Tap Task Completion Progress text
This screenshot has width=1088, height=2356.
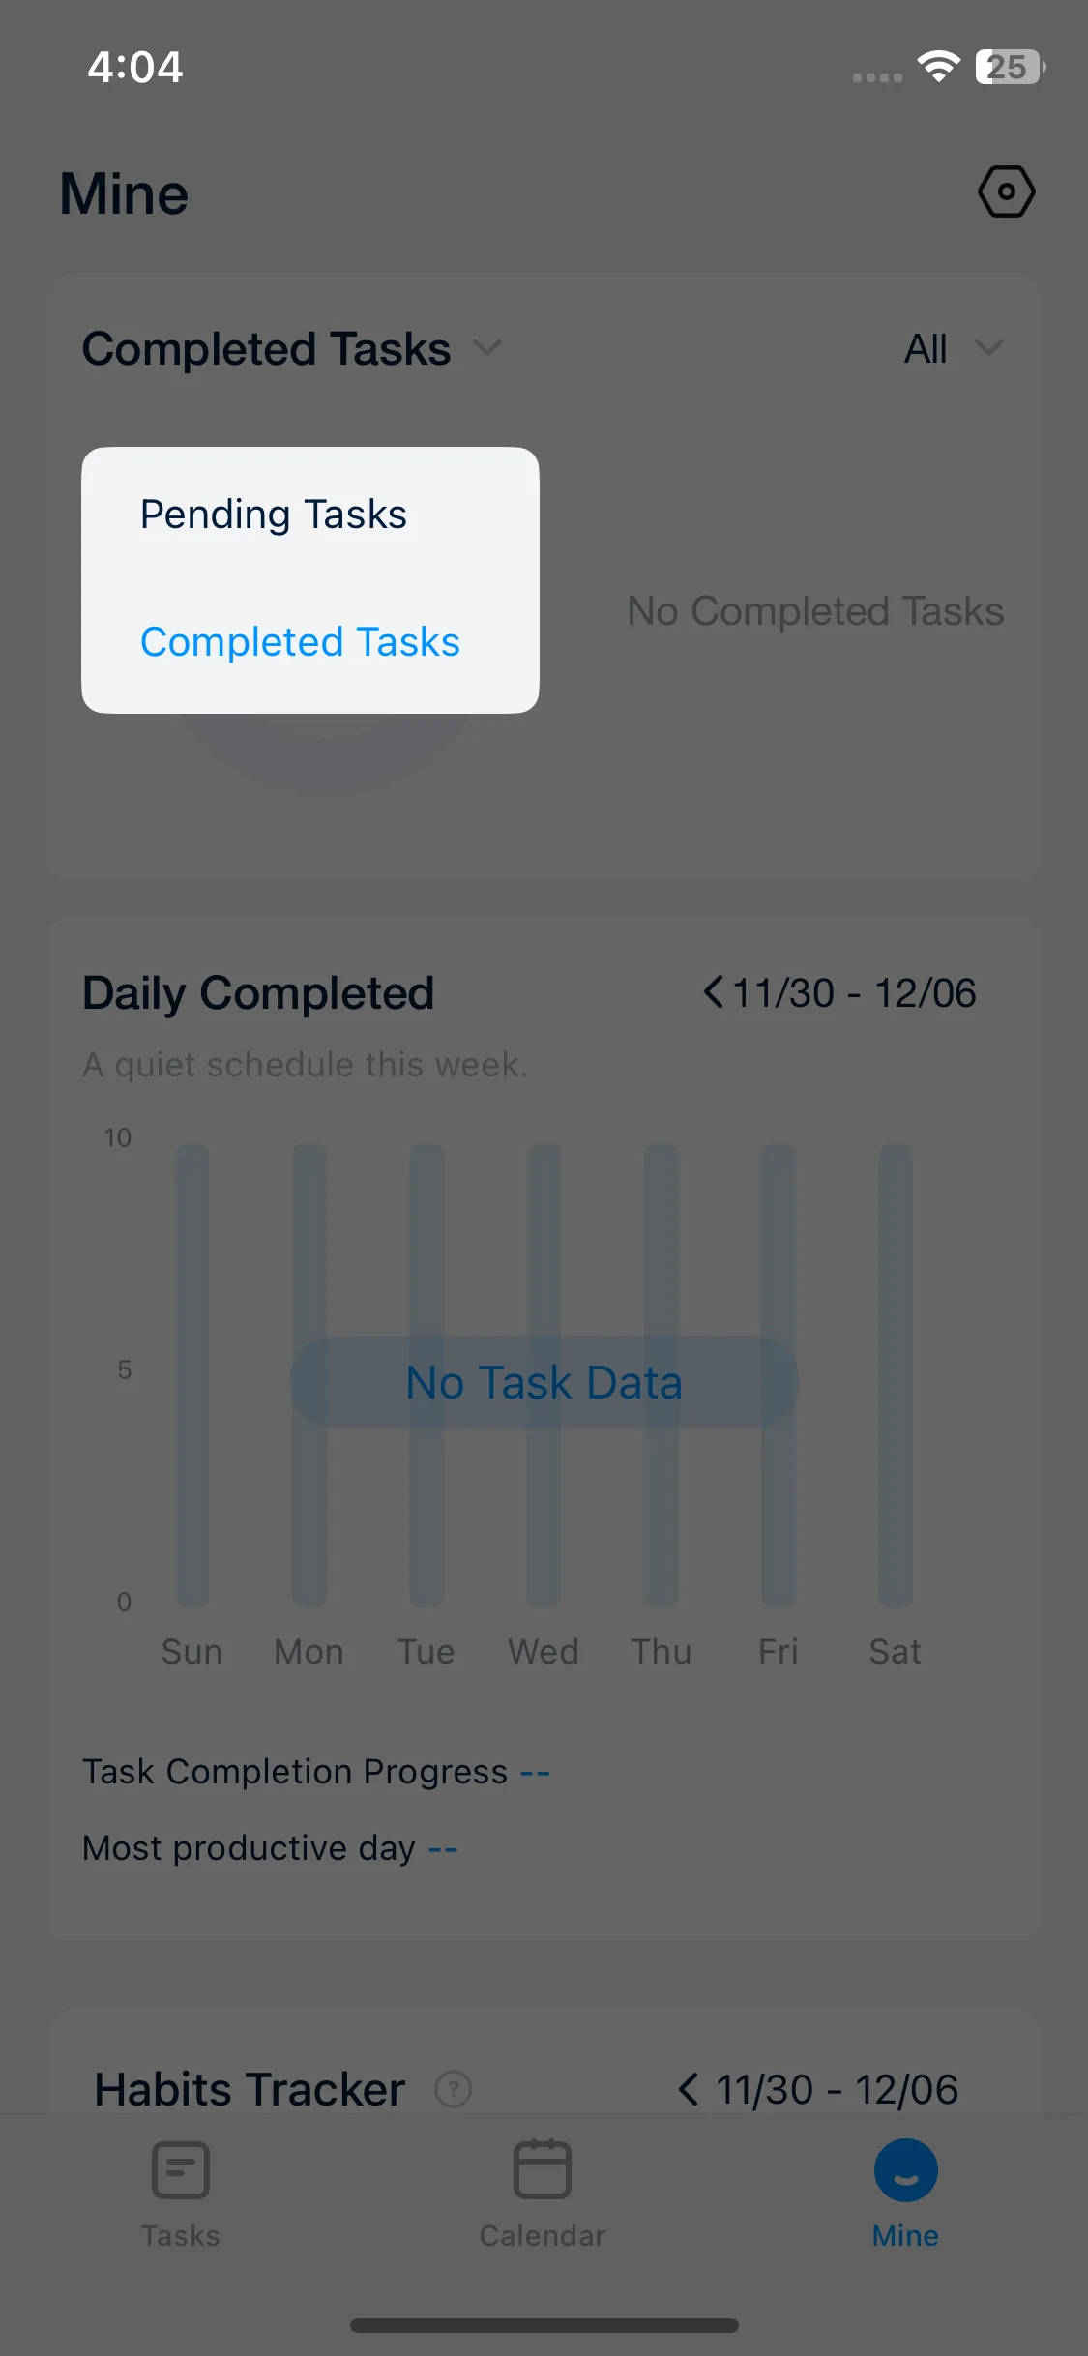pos(295,1772)
